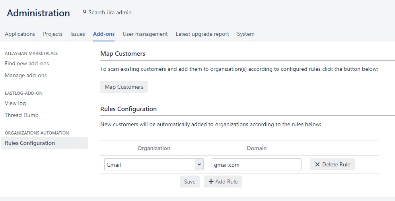395x201 pixels.
Task: Open the System tab
Action: pyautogui.click(x=245, y=34)
